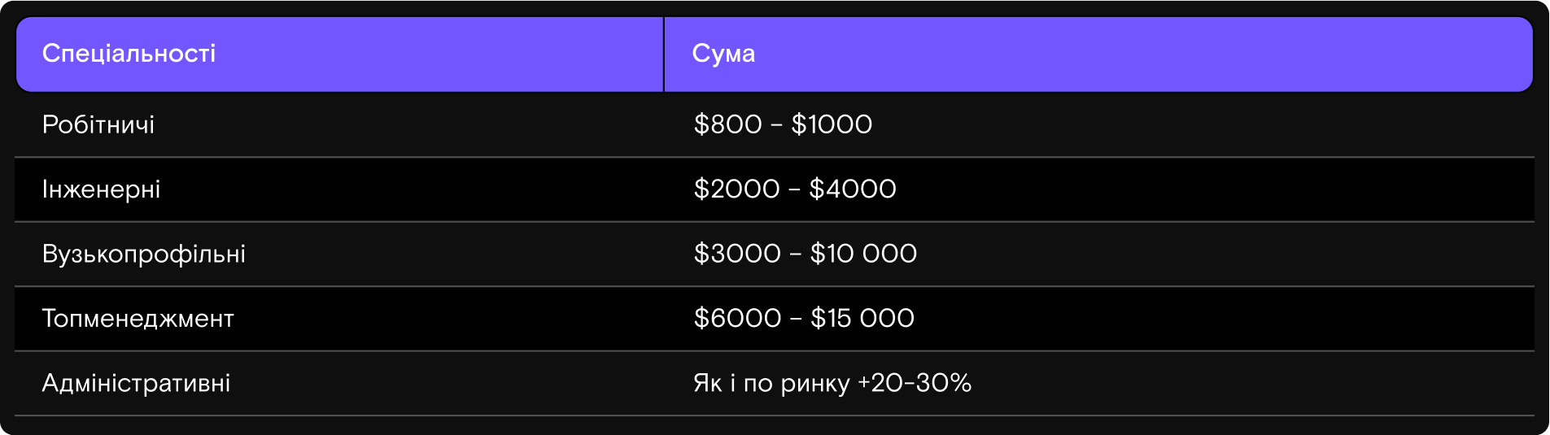Click the Спеціальності column header
The height and width of the screenshot is (435, 1550).
click(x=129, y=54)
